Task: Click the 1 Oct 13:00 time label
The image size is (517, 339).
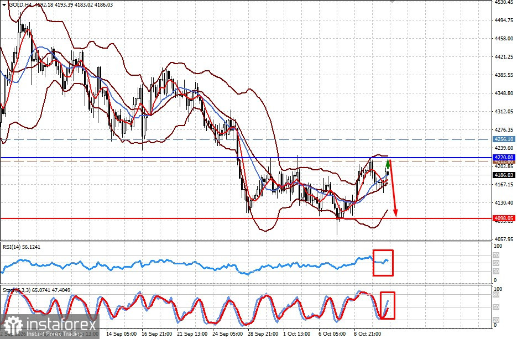Action: coord(297,333)
